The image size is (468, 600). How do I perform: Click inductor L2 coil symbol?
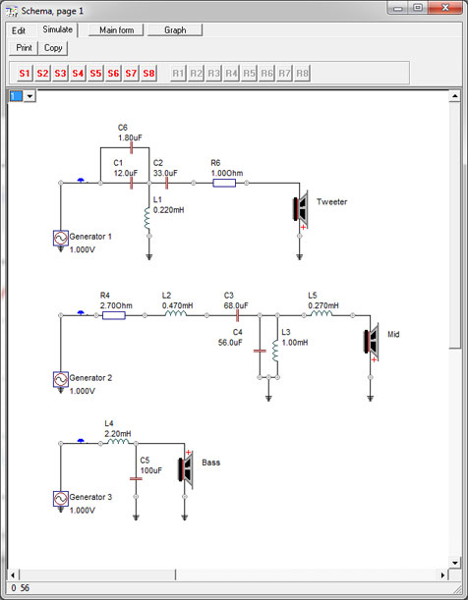point(176,314)
